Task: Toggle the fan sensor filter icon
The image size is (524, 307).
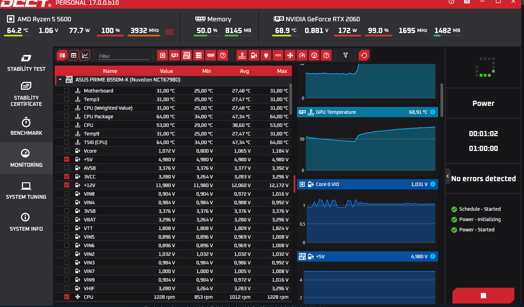Action: pyautogui.click(x=290, y=55)
